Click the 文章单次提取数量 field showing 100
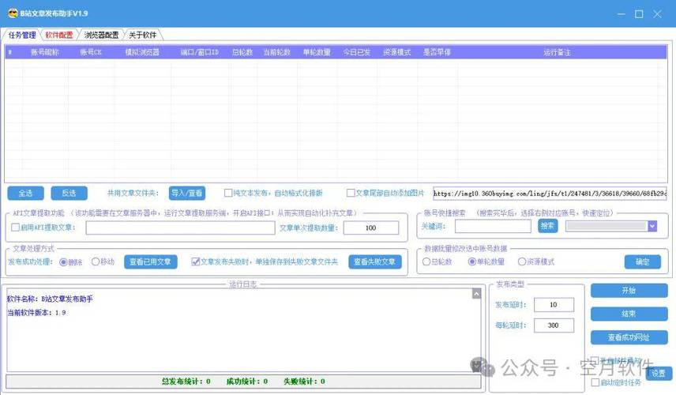Image resolution: width=676 pixels, height=395 pixels. (370, 228)
